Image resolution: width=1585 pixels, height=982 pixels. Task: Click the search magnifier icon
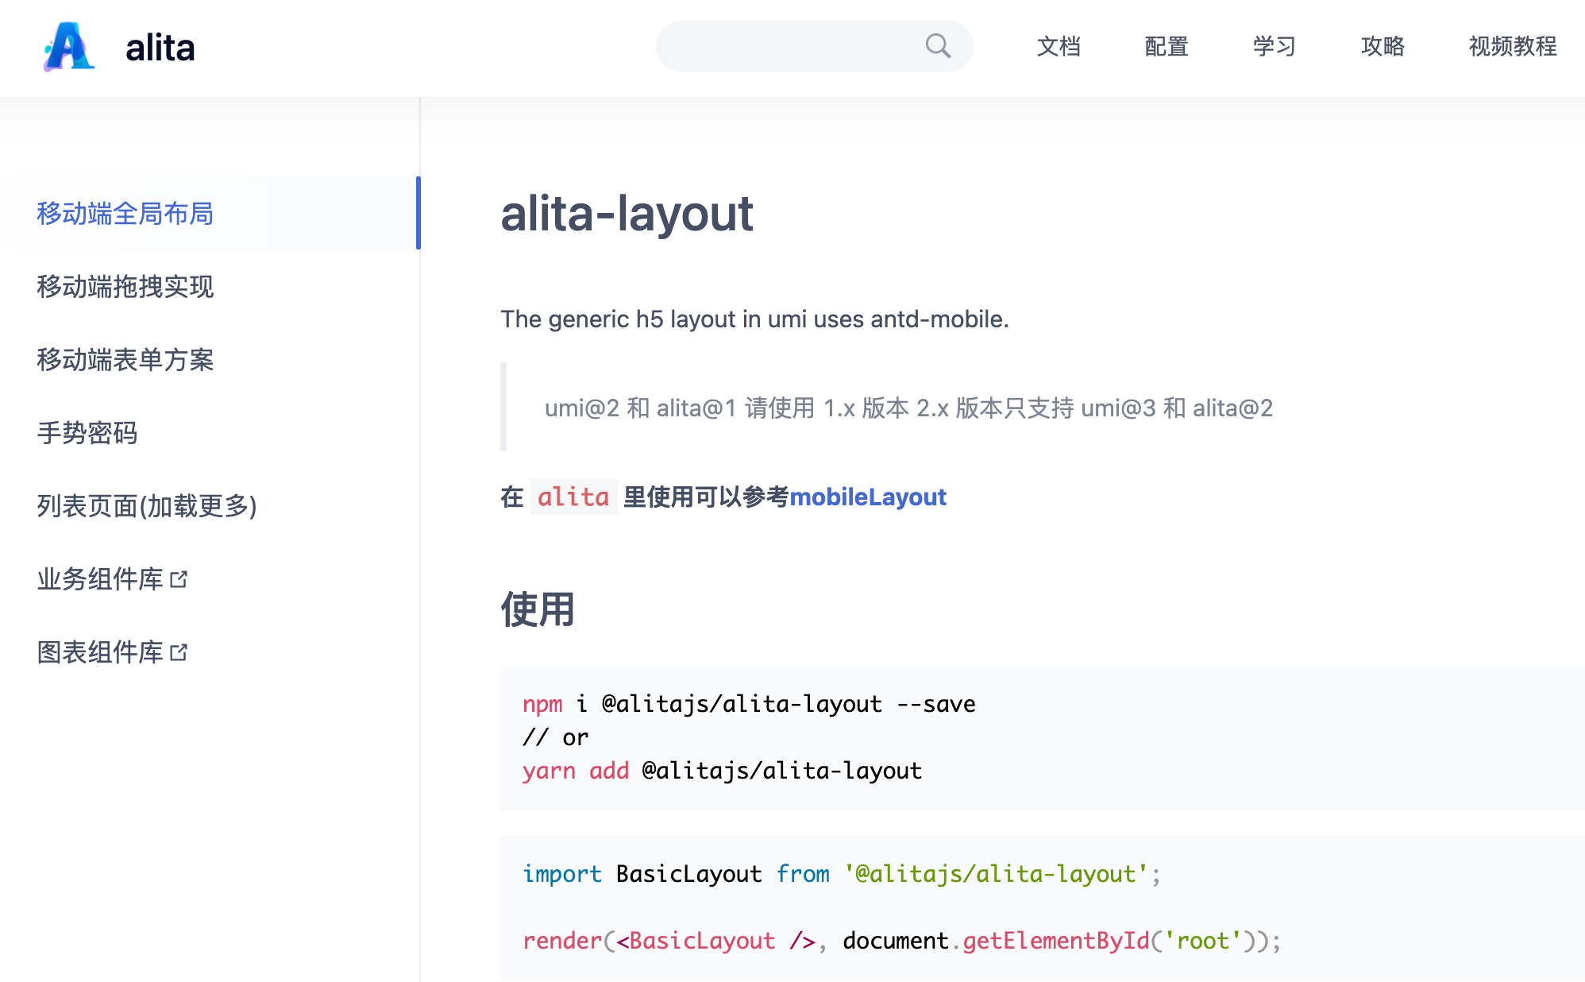point(938,46)
